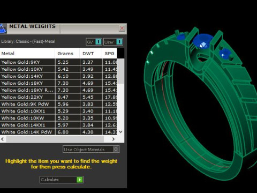The height and width of the screenshot is (193, 257).
Task: Click the horizontal scrollbar thumb
Action: 55,139
